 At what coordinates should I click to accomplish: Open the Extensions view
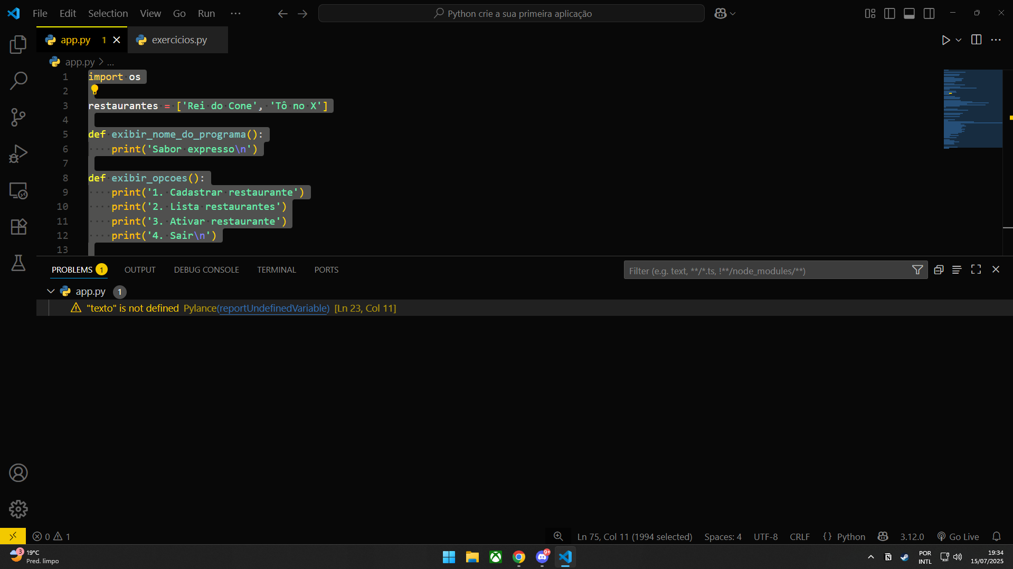point(18,227)
